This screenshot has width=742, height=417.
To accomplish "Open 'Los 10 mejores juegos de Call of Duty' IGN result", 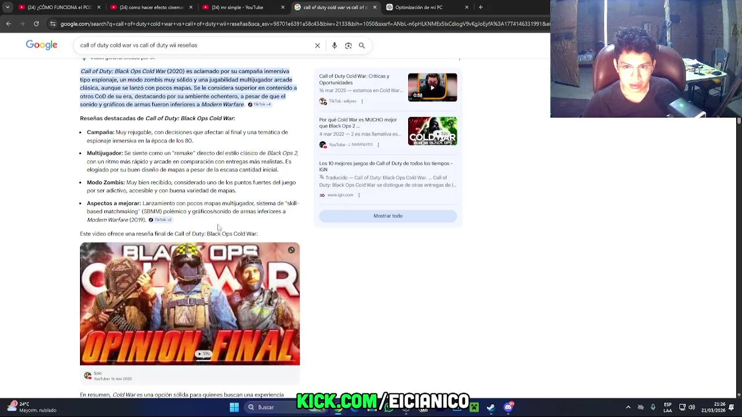I will pyautogui.click(x=386, y=166).
